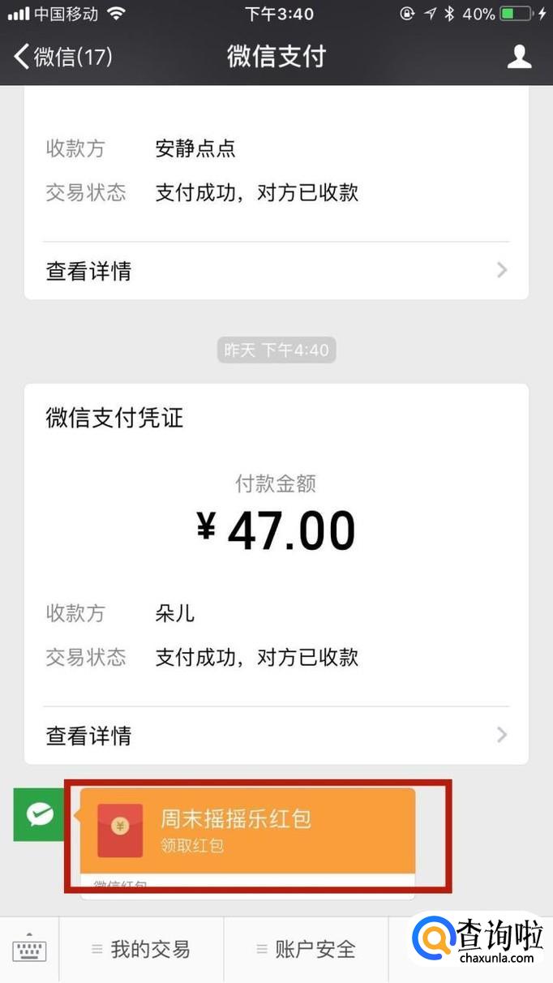This screenshot has width=553, height=983.
Task: Open the 账户安全 menu
Action: (306, 950)
